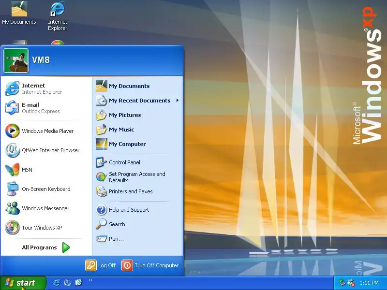The height and width of the screenshot is (290, 387).
Task: Open the MSN butterfly icon
Action: (12, 170)
